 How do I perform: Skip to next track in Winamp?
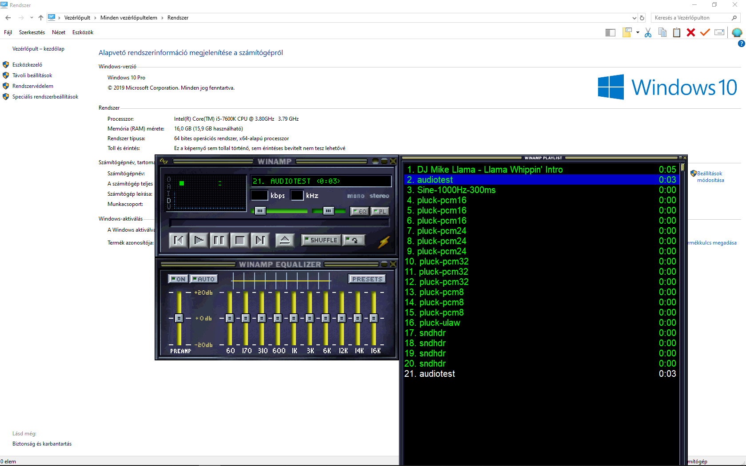tap(260, 240)
